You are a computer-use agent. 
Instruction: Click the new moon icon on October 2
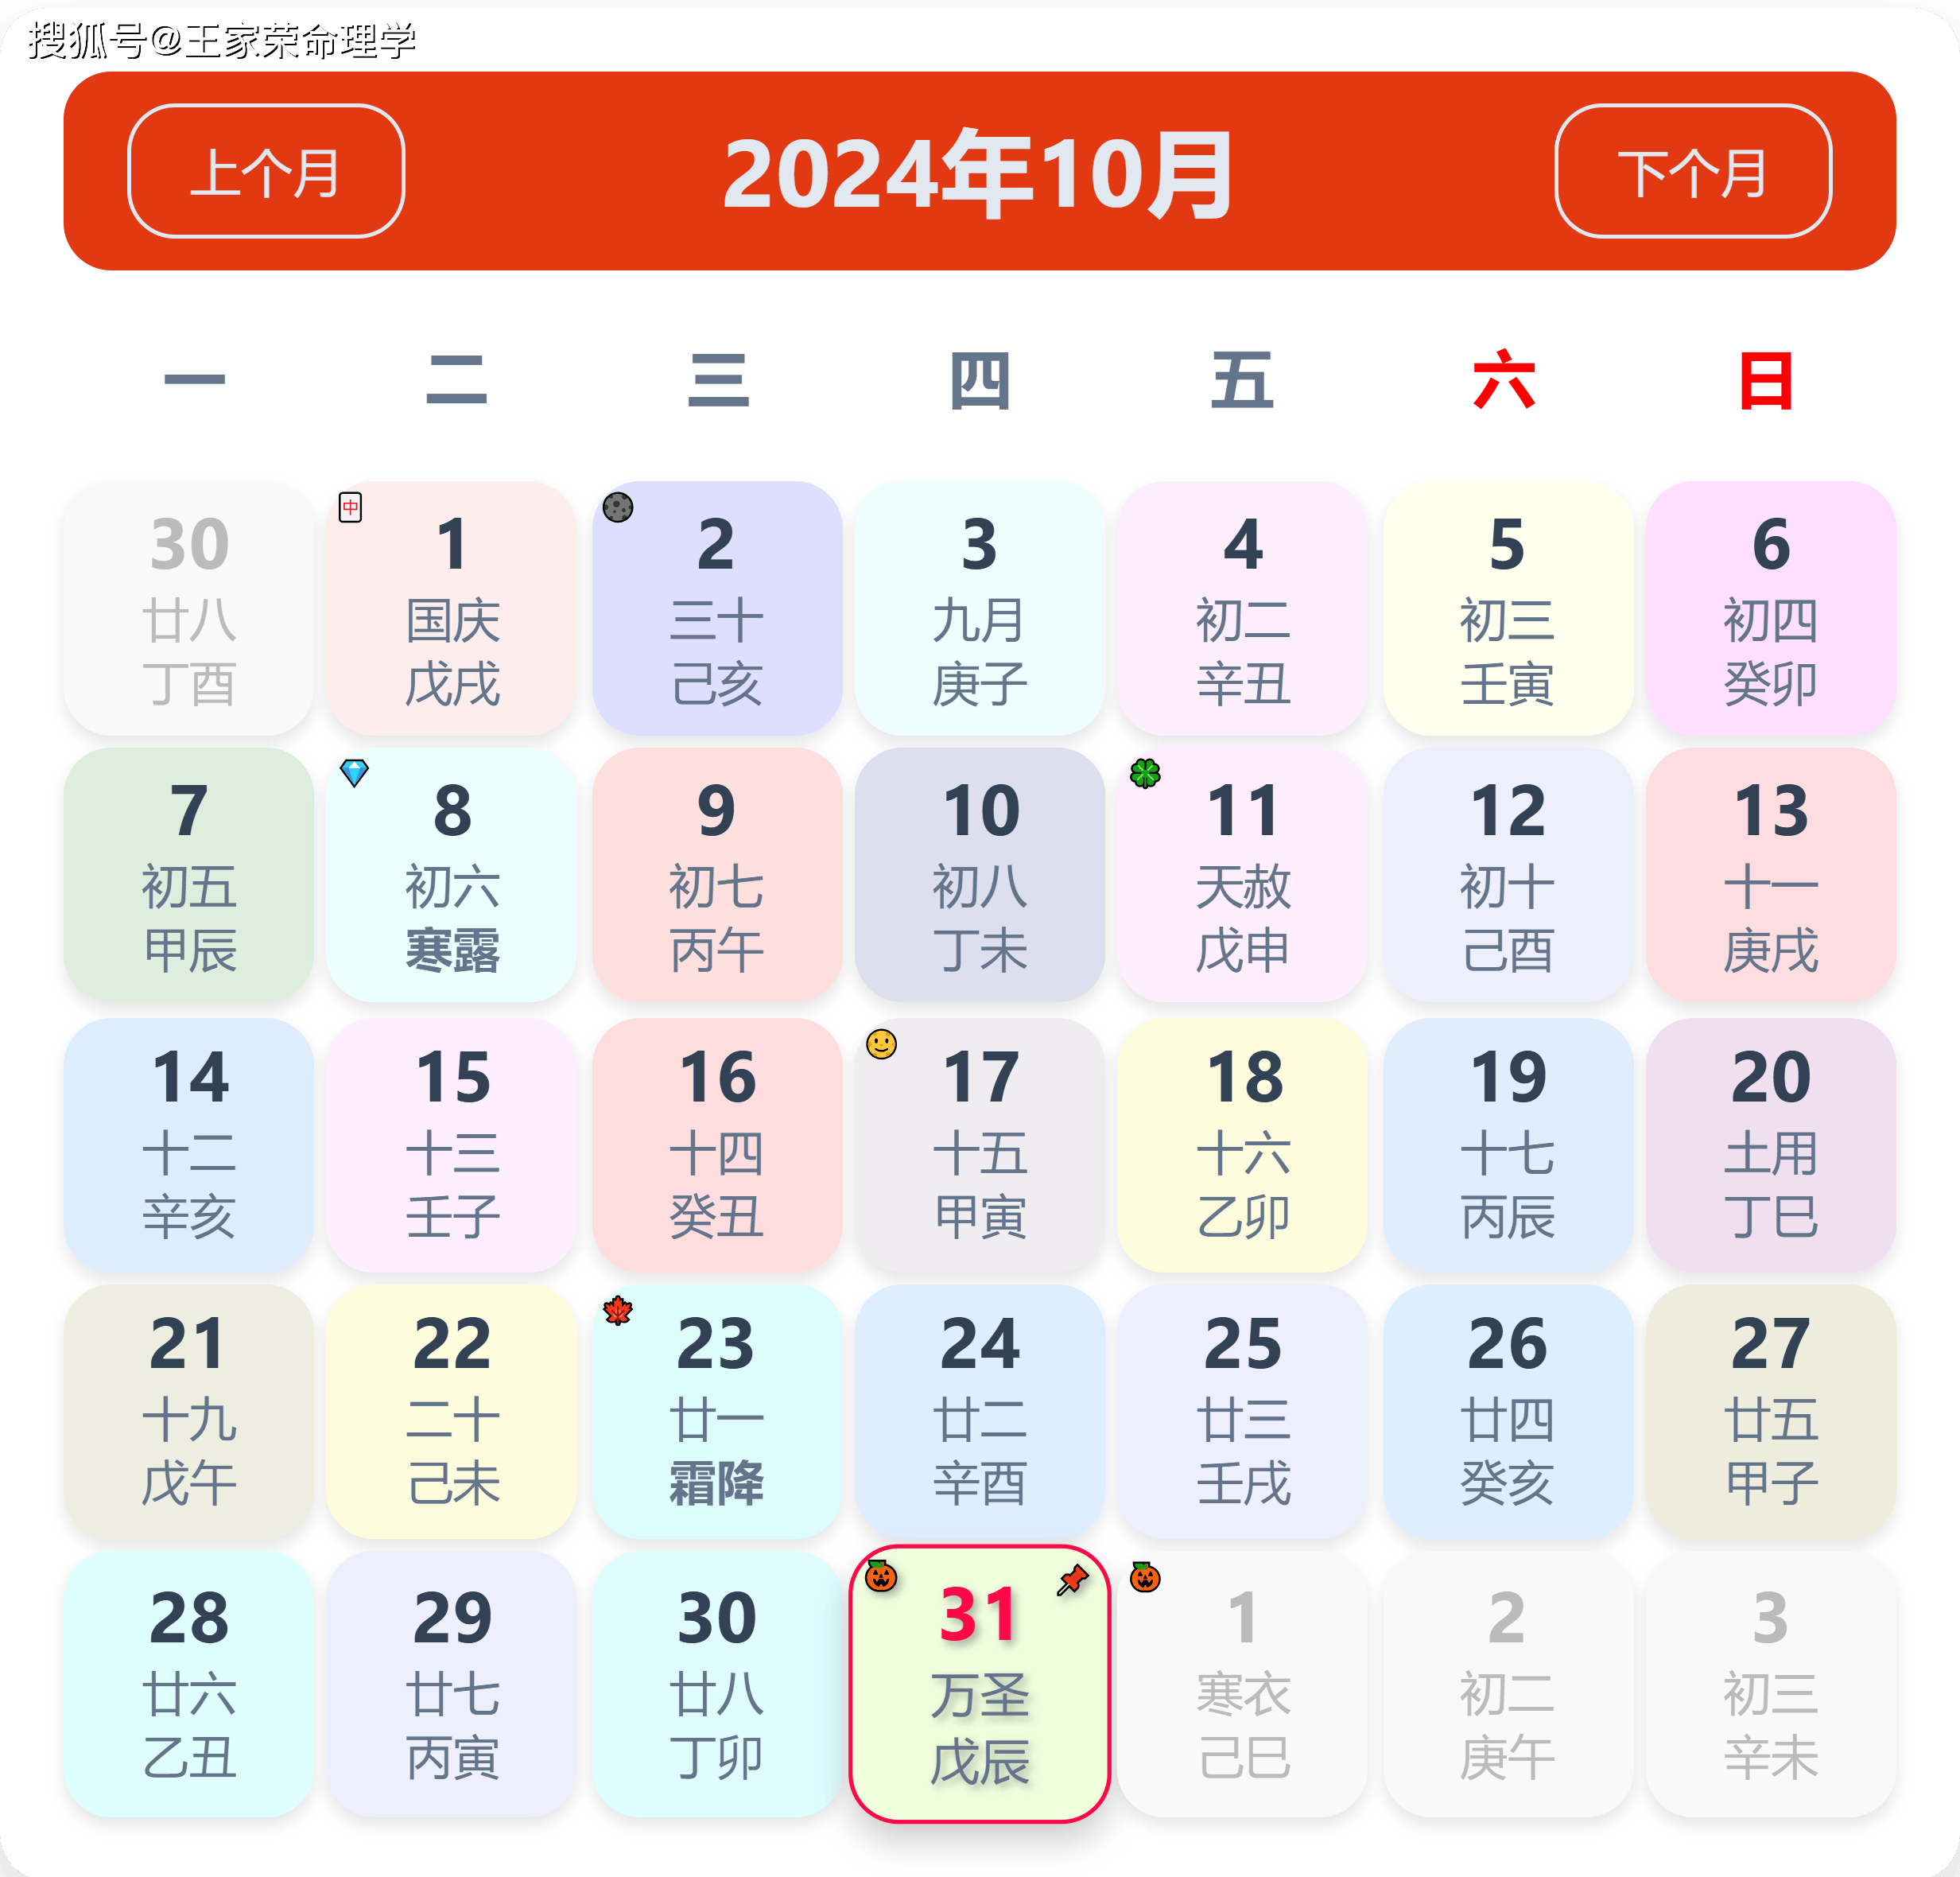click(618, 507)
